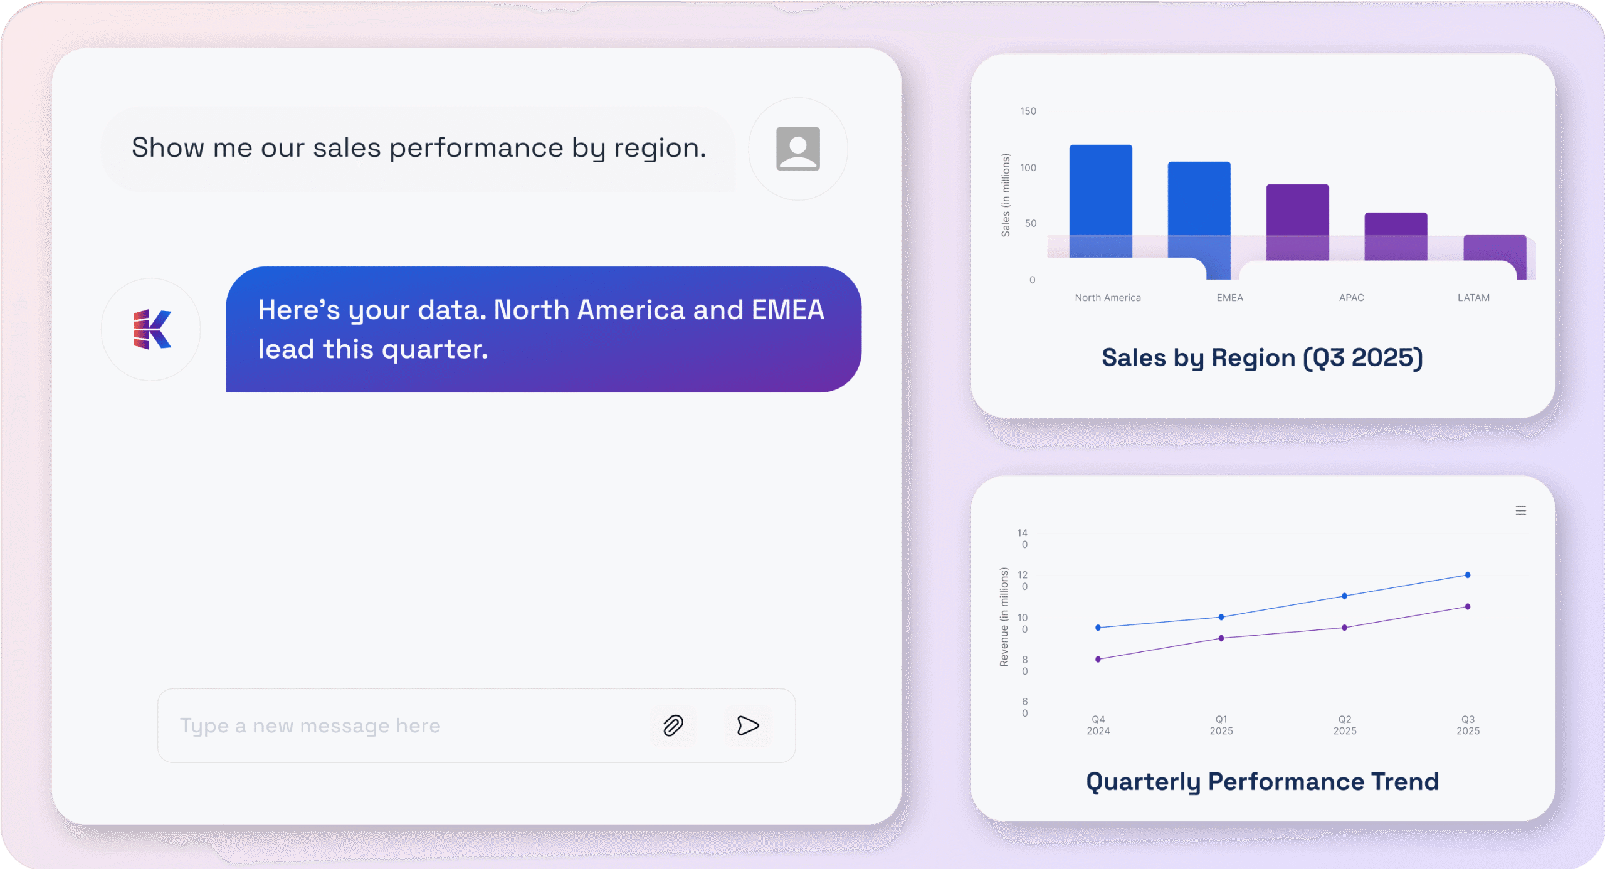This screenshot has width=1605, height=869.
Task: Click the assistant's blue reply bubble
Action: click(x=543, y=329)
